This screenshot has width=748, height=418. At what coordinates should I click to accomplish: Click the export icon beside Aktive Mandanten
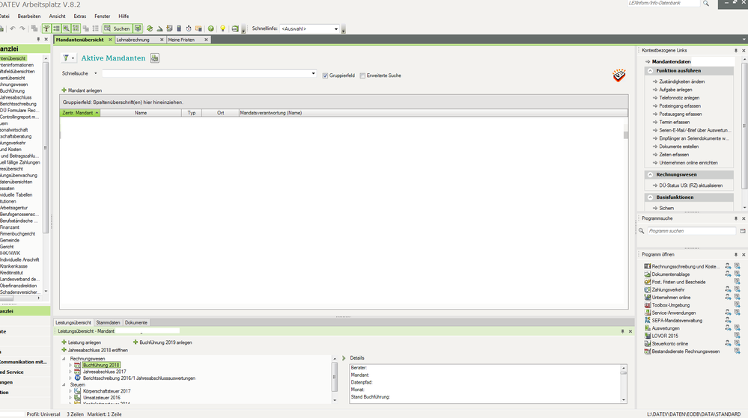pyautogui.click(x=154, y=58)
